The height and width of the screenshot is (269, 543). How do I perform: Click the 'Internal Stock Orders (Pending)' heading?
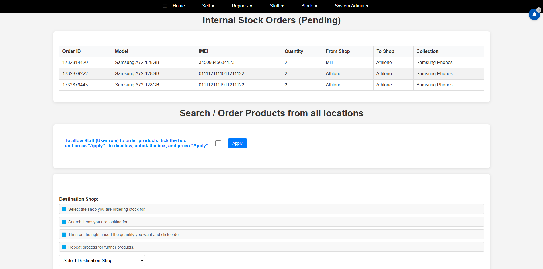(271, 20)
